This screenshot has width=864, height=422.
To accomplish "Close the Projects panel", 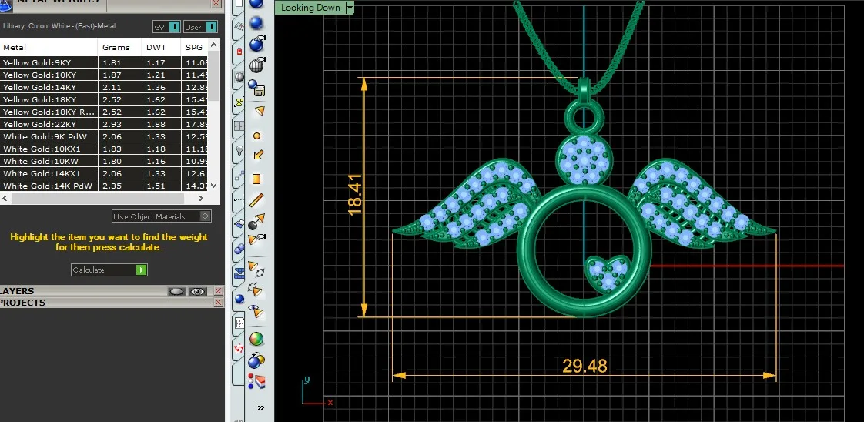I will 218,303.
